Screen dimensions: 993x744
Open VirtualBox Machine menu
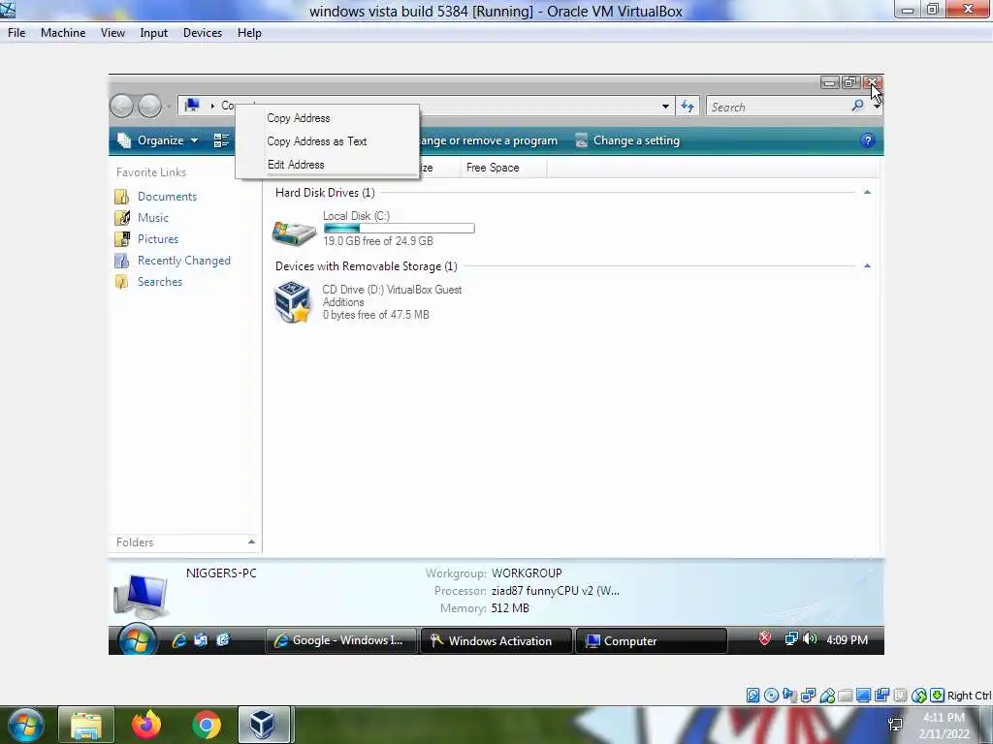(x=63, y=33)
